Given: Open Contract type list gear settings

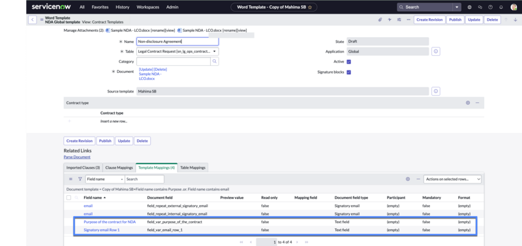Looking at the screenshot, I should [x=468, y=103].
